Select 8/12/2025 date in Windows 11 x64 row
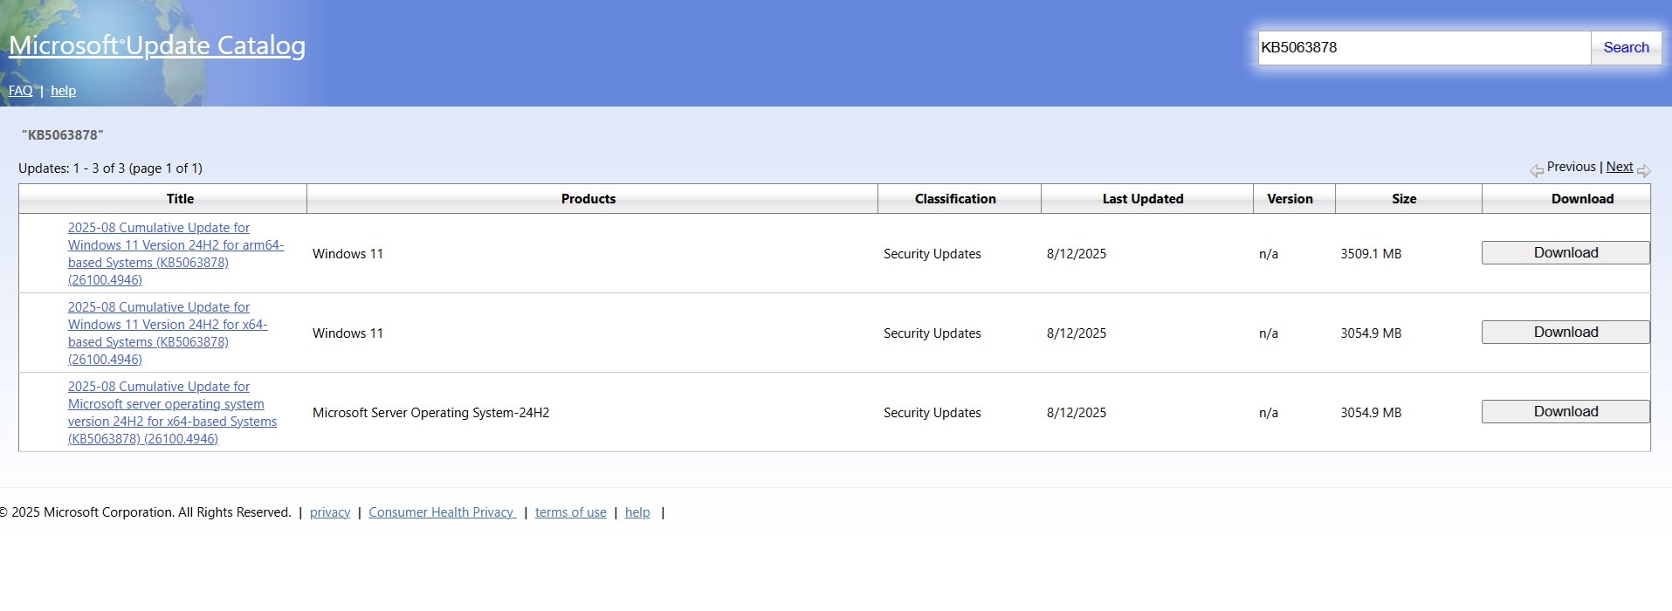Image resolution: width=1672 pixels, height=611 pixels. [1077, 333]
